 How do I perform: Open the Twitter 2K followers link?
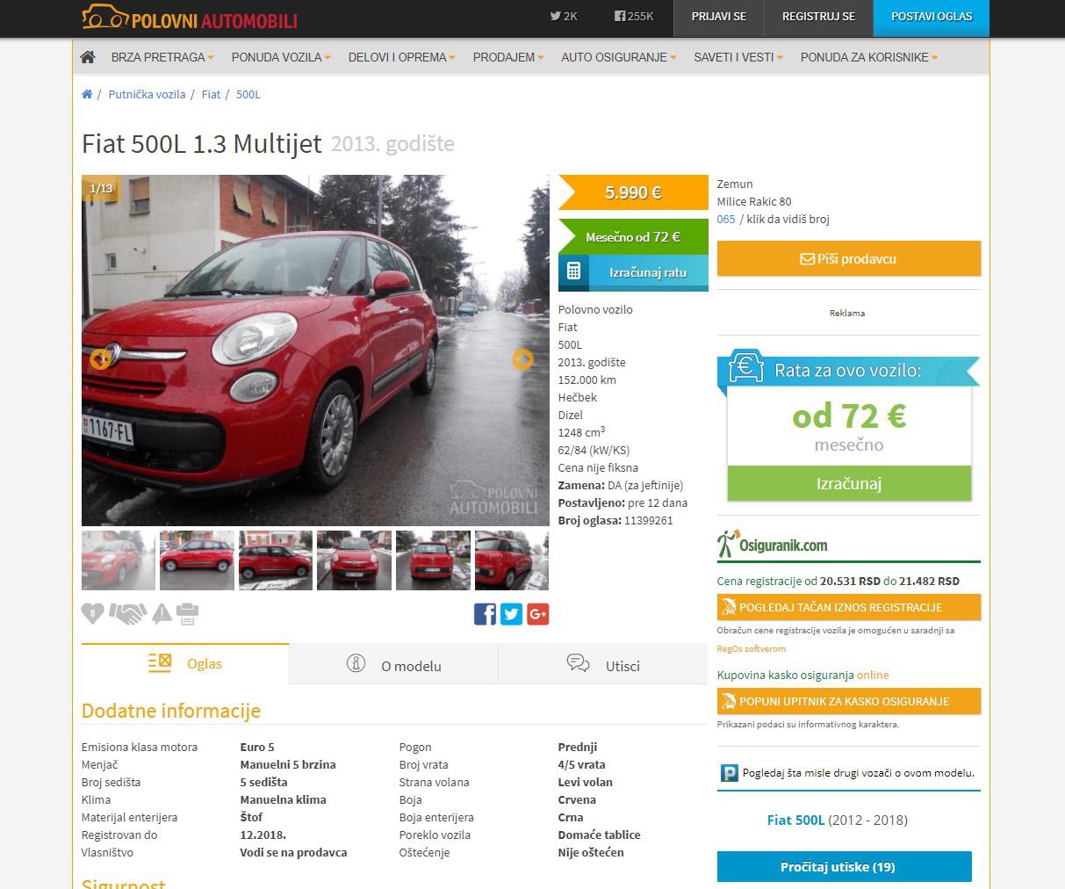click(564, 17)
